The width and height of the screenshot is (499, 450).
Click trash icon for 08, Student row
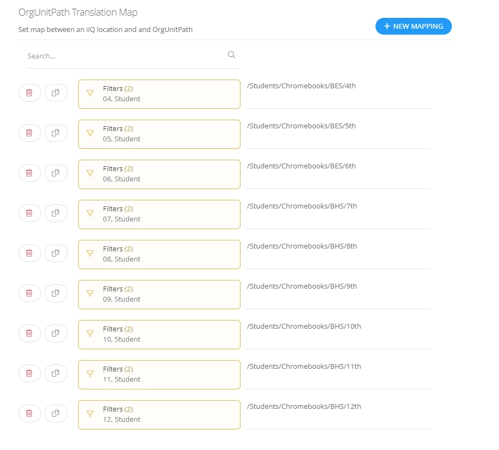pyautogui.click(x=29, y=253)
